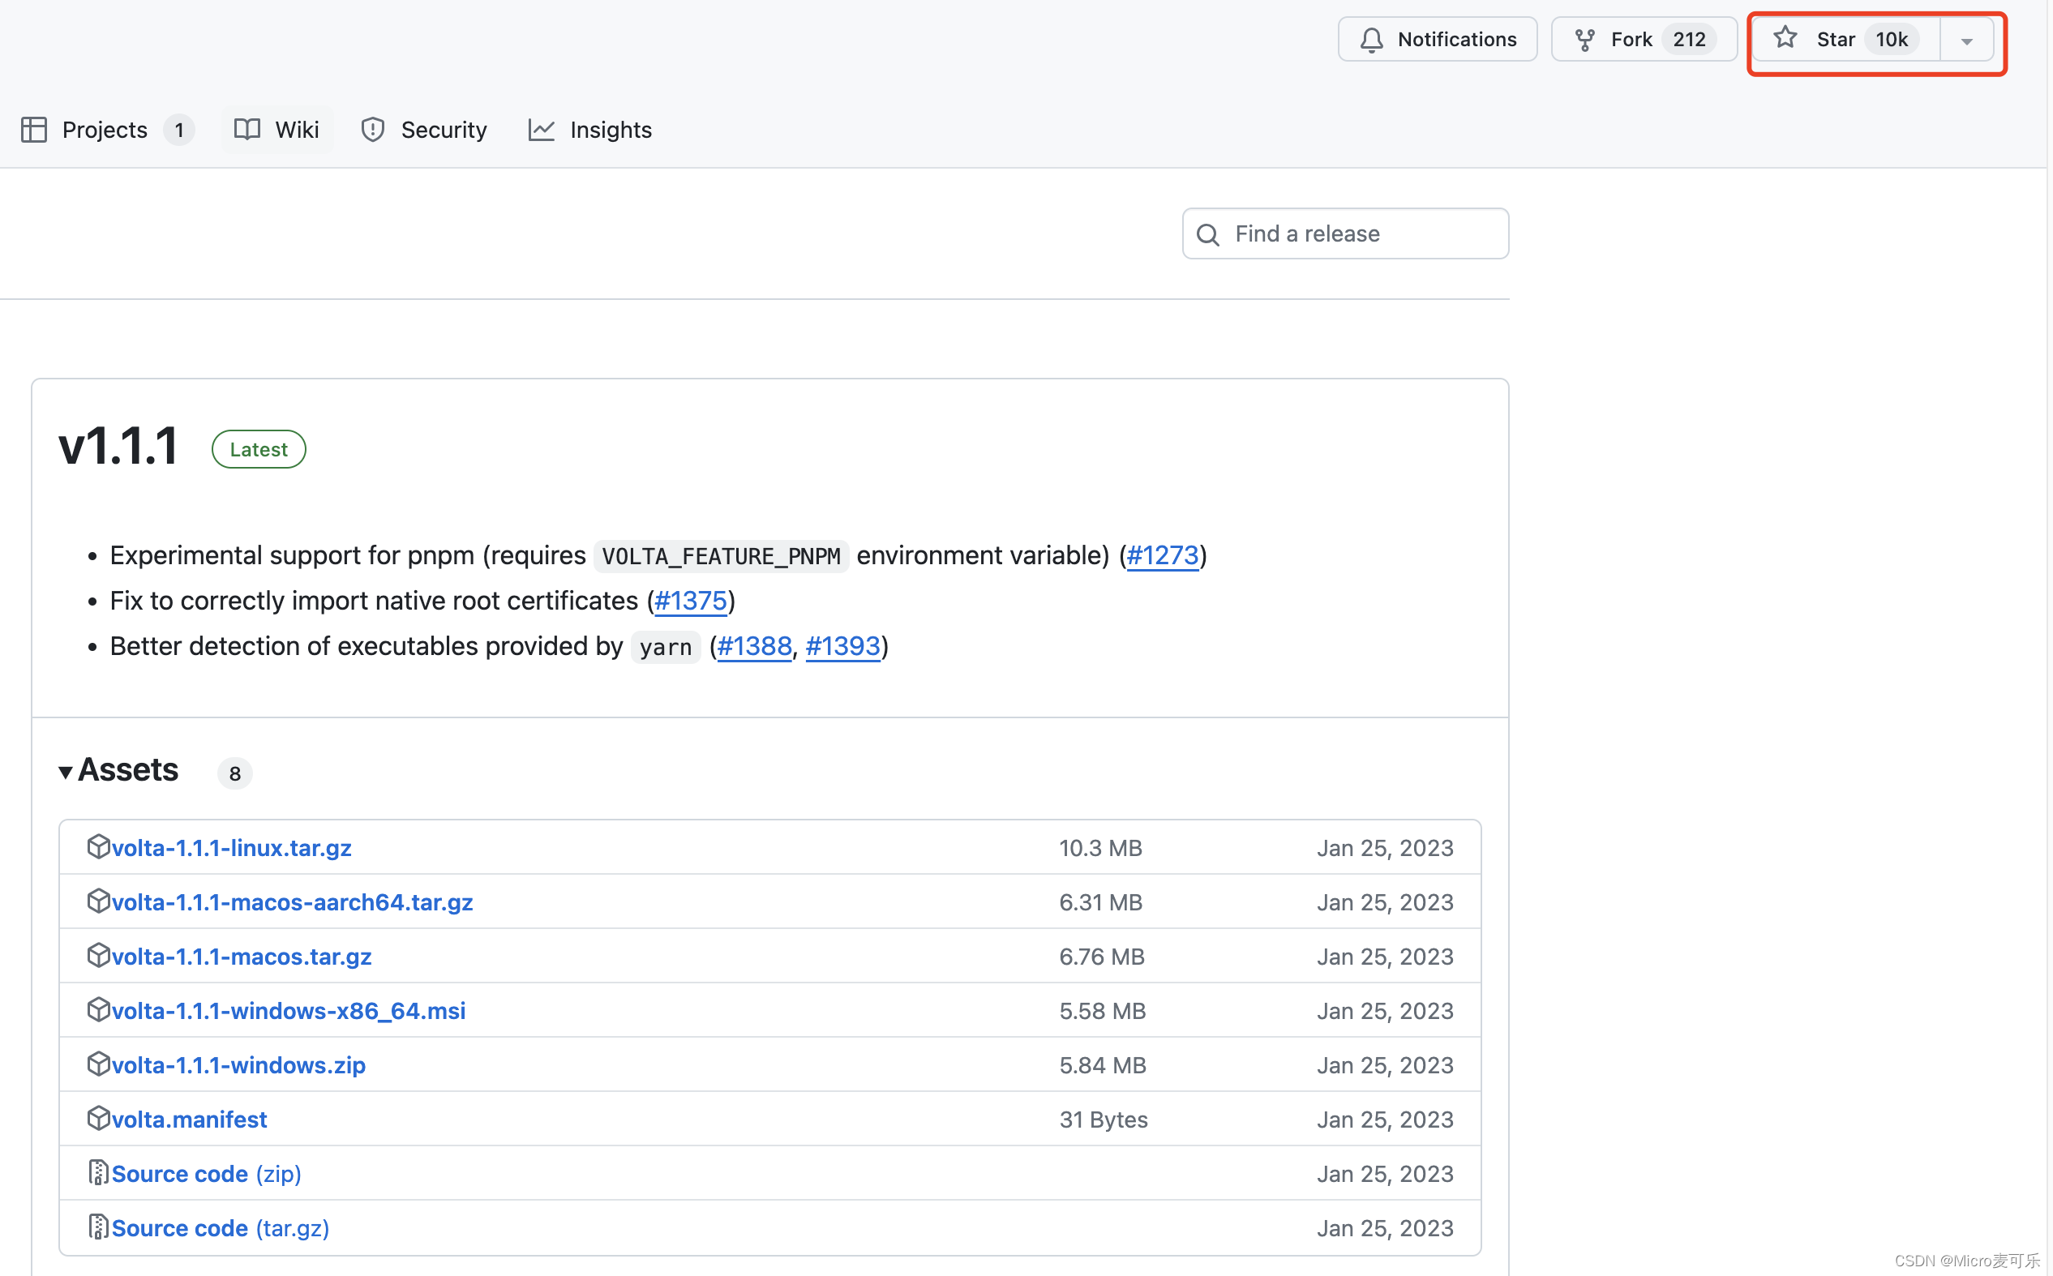
Task: Click zip file icon beside Source code (tar.gz)
Action: pos(98,1227)
